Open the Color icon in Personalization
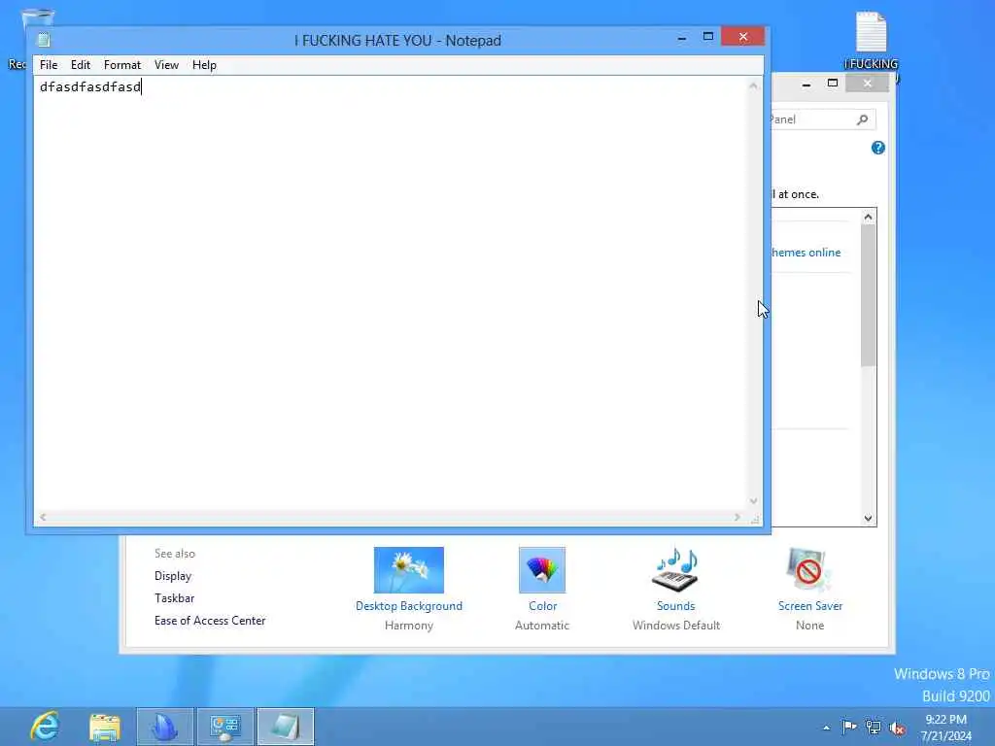The image size is (995, 746). click(542, 569)
